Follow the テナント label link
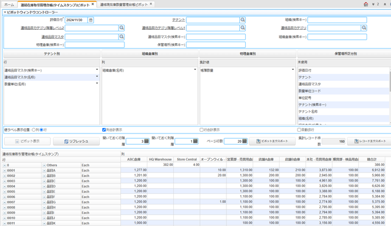 [x=179, y=20]
